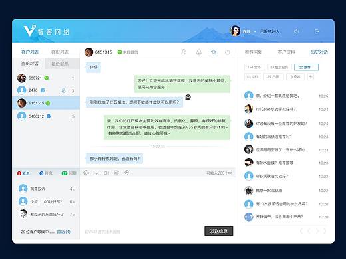Click the add-to-reply icon beside the message
The width and height of the screenshot is (346, 259).
click(x=188, y=97)
